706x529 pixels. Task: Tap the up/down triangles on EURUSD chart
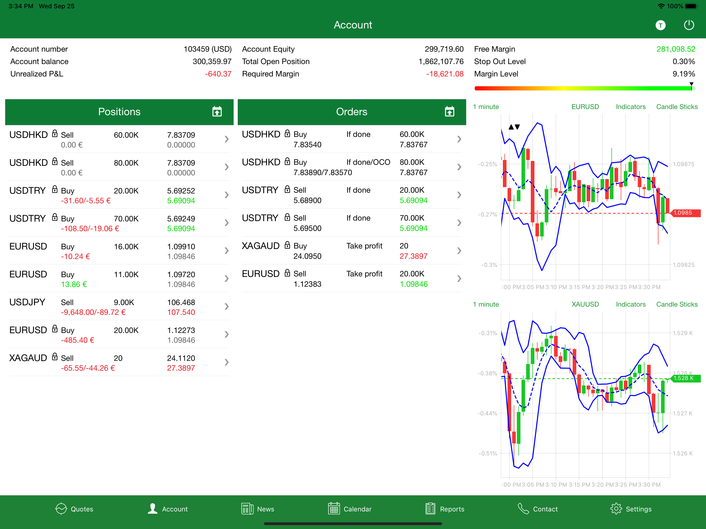514,127
